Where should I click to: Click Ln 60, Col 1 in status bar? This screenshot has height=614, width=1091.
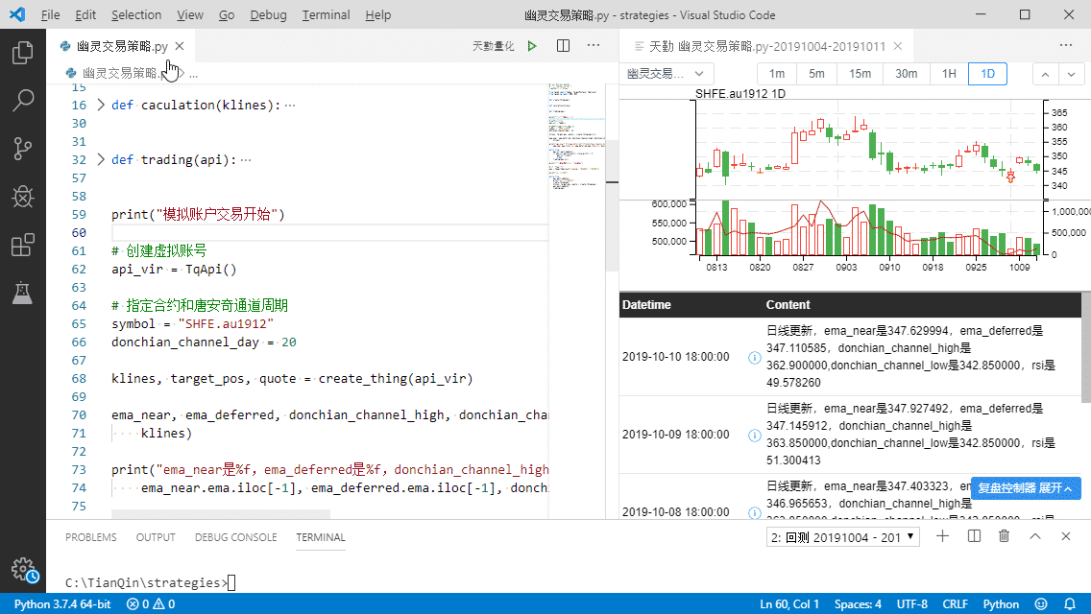(x=789, y=604)
